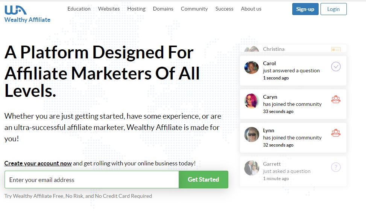The height and width of the screenshot is (211, 366).
Task: Open Carol's profile avatar
Action: pyautogui.click(x=251, y=67)
